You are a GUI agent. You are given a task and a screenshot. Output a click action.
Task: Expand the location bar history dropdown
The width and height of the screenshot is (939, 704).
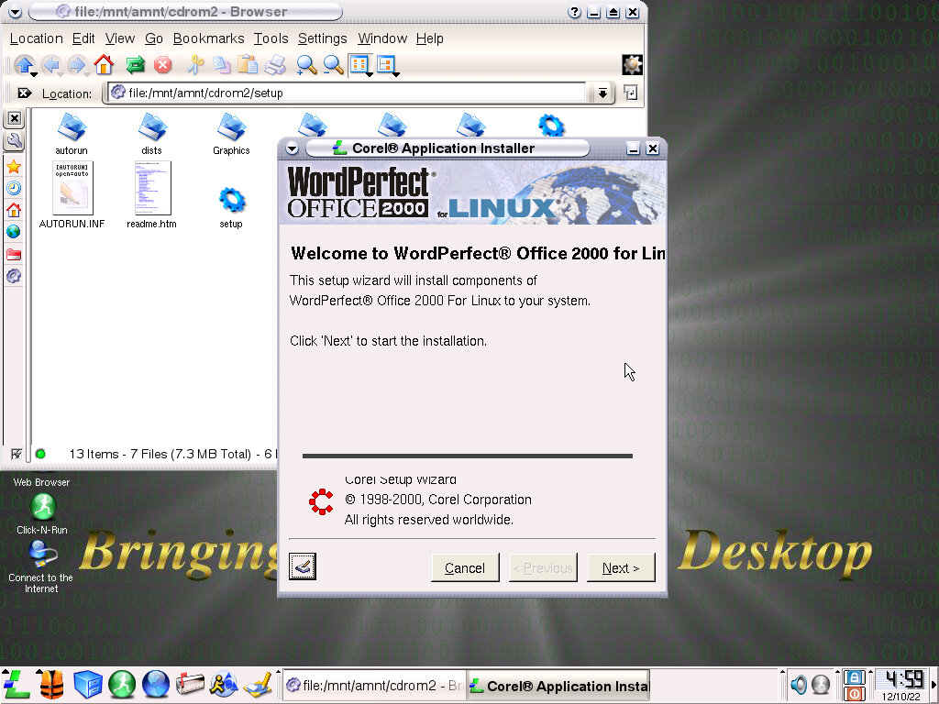(602, 93)
